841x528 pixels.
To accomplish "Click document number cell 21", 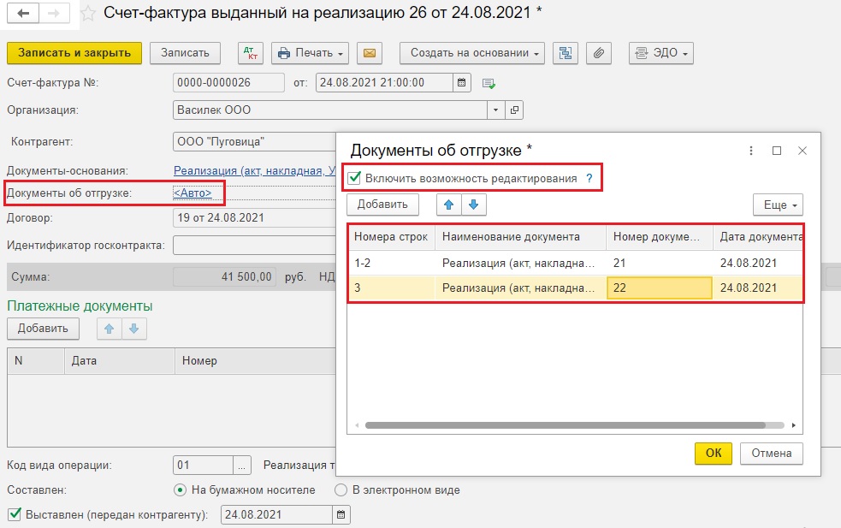I will (659, 263).
